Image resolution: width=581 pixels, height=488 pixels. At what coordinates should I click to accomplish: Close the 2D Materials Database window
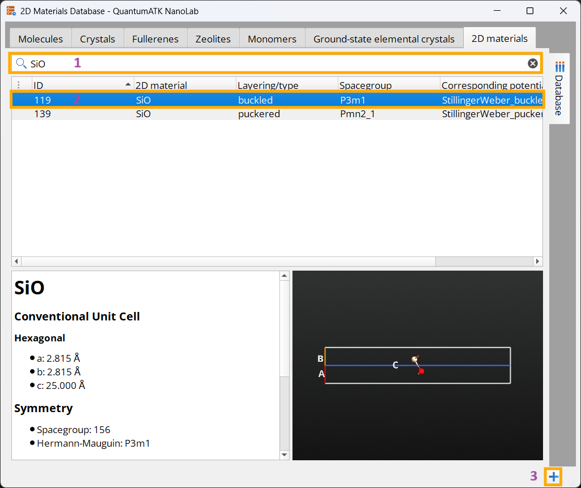tap(563, 11)
